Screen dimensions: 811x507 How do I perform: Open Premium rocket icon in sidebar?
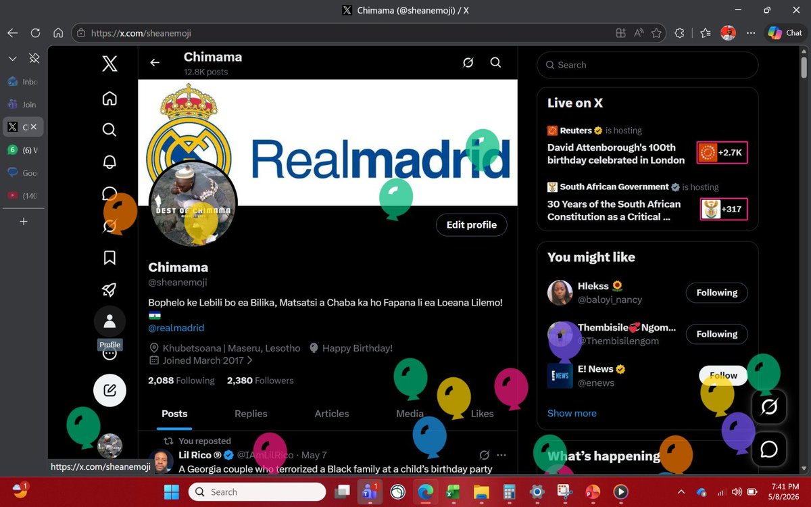(109, 289)
